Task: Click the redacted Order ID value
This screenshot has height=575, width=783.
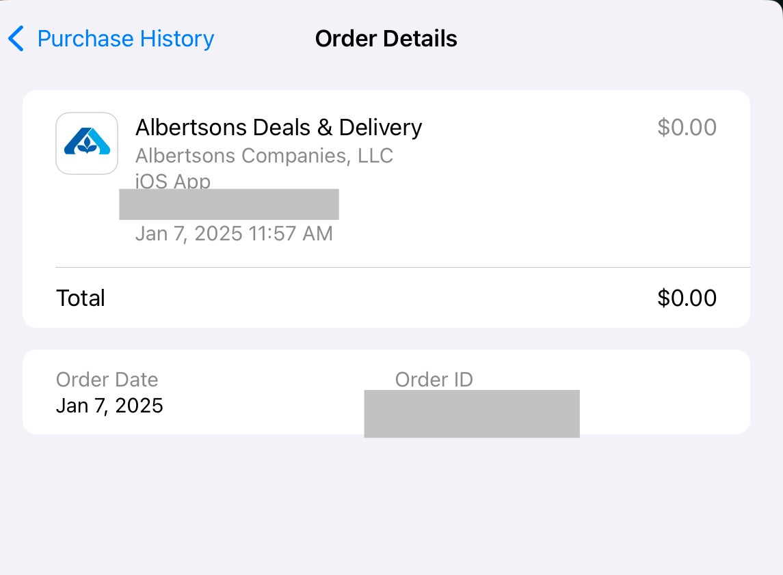Action: 472,413
